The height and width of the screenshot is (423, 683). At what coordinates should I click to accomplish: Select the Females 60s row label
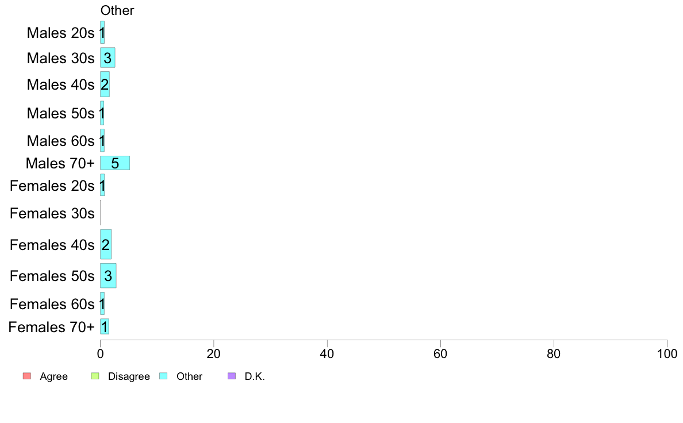[52, 304]
